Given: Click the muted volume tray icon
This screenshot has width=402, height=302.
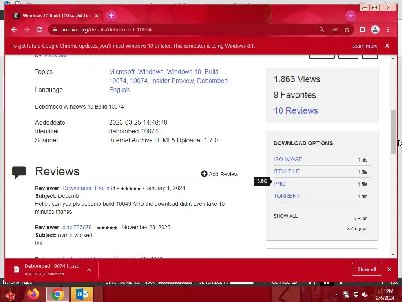Looking at the screenshot, I should click(x=365, y=295).
